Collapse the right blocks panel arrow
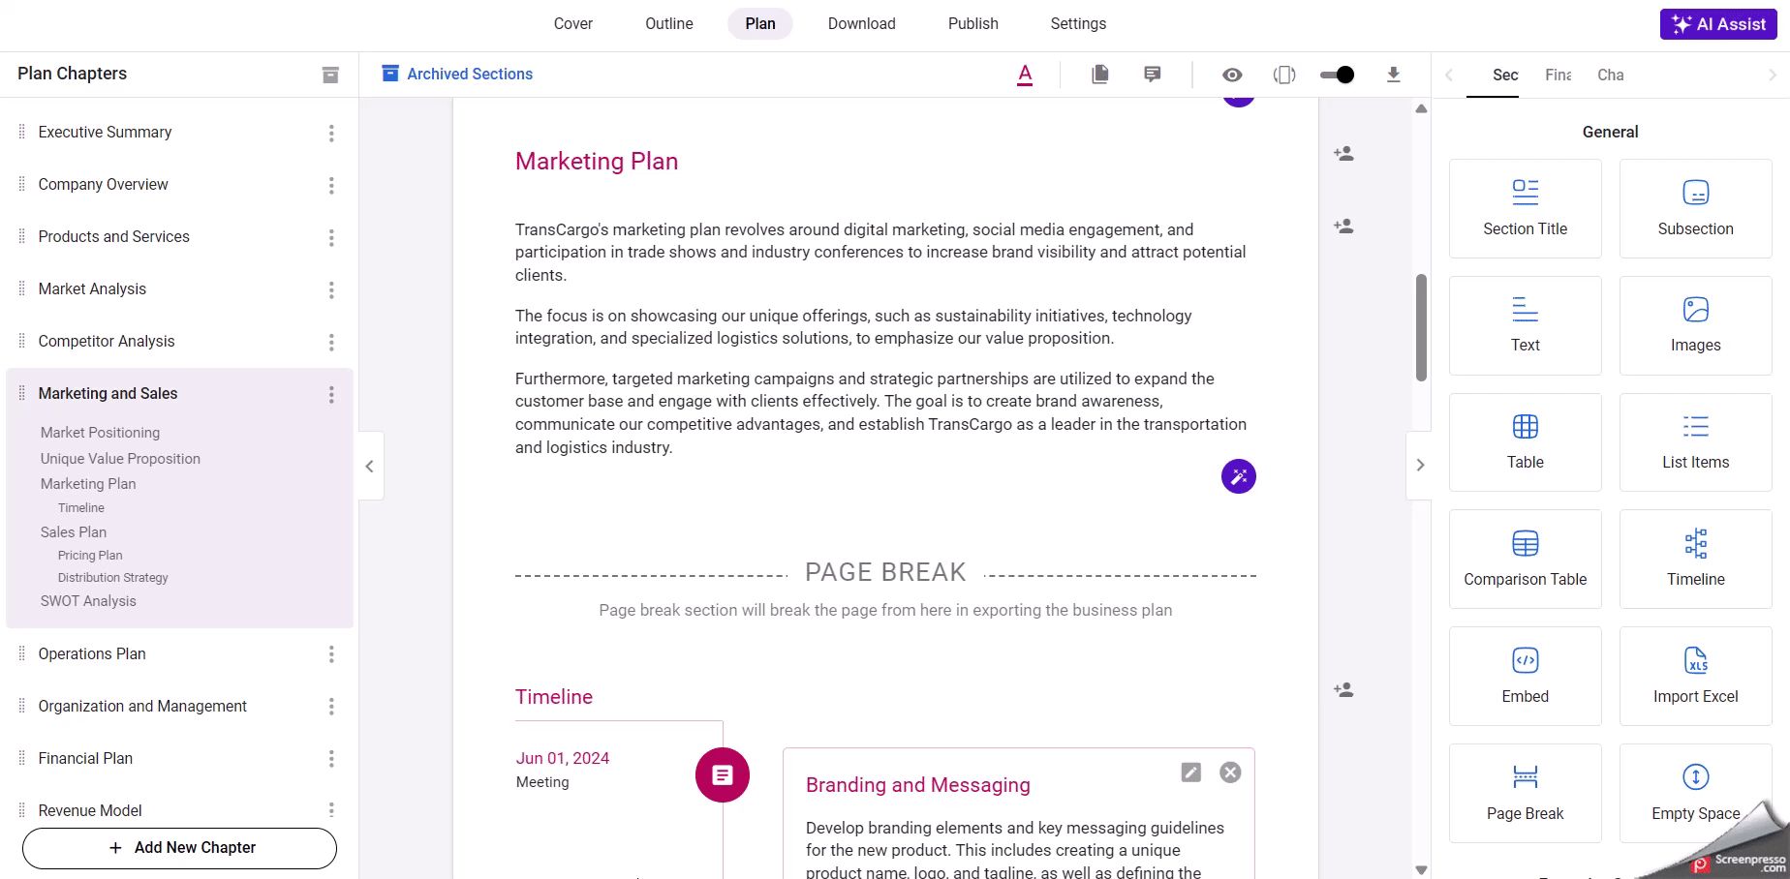This screenshot has height=879, width=1790. (x=1420, y=466)
